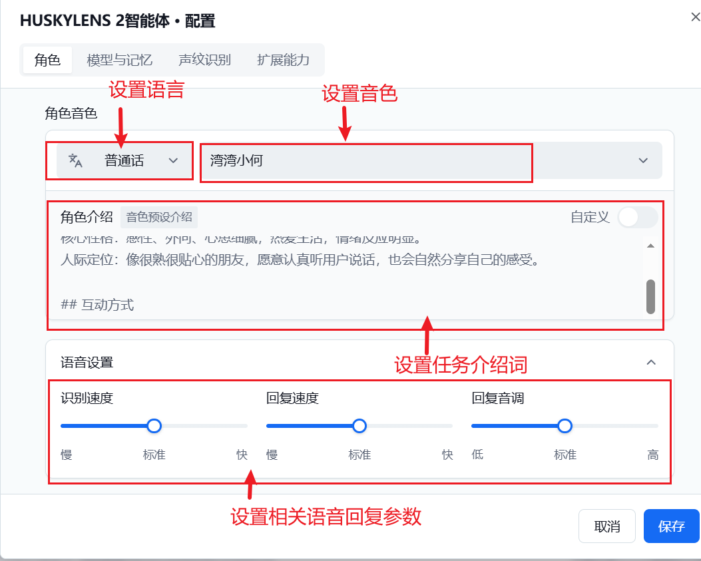701x561 pixels.
Task: Click the 音色预设介绍 tag
Action: [x=158, y=217]
